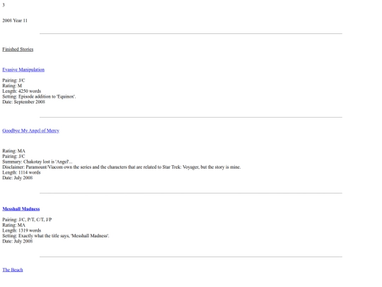Click the 2008 Year 11 heading text
Viewport: 382px width, 287px height.
pyautogui.click(x=15, y=21)
